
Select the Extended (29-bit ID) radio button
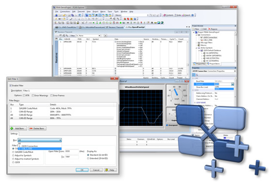(x=88, y=158)
